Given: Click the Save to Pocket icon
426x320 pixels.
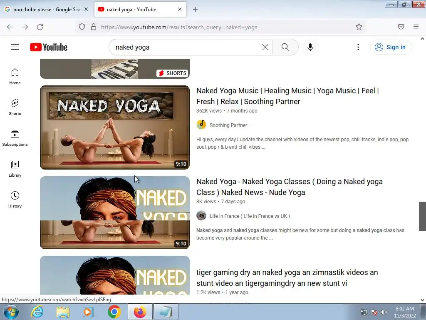Looking at the screenshot, I should 401,27.
